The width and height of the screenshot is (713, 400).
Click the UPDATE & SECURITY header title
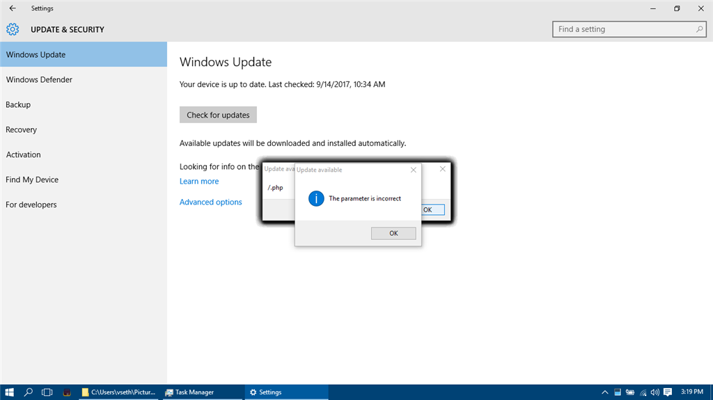pos(68,29)
